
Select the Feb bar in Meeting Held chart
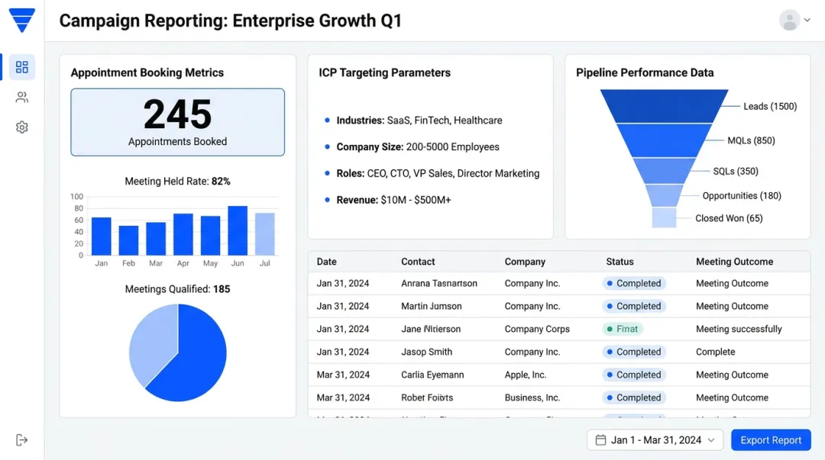[128, 240]
